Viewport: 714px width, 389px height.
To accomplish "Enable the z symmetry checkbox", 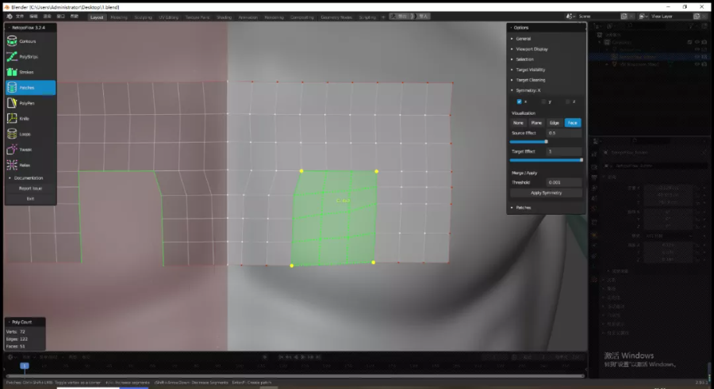I will tap(566, 101).
